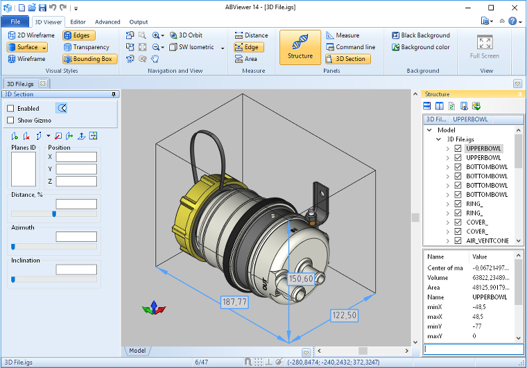Open the Quick Access Toolbar customize dropdown
Image resolution: width=527 pixels, height=368 pixels.
76,8
